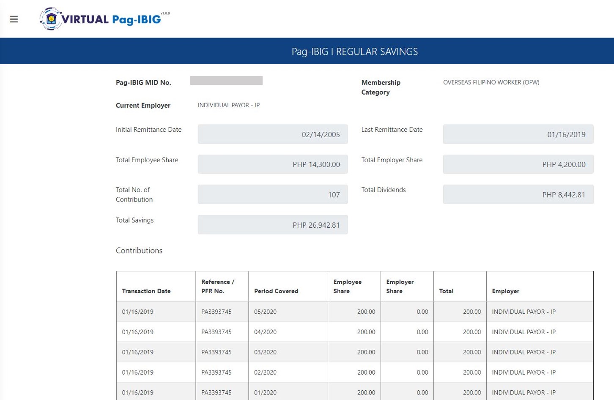Select the Total Employee Share field
The image size is (614, 400).
[273, 164]
